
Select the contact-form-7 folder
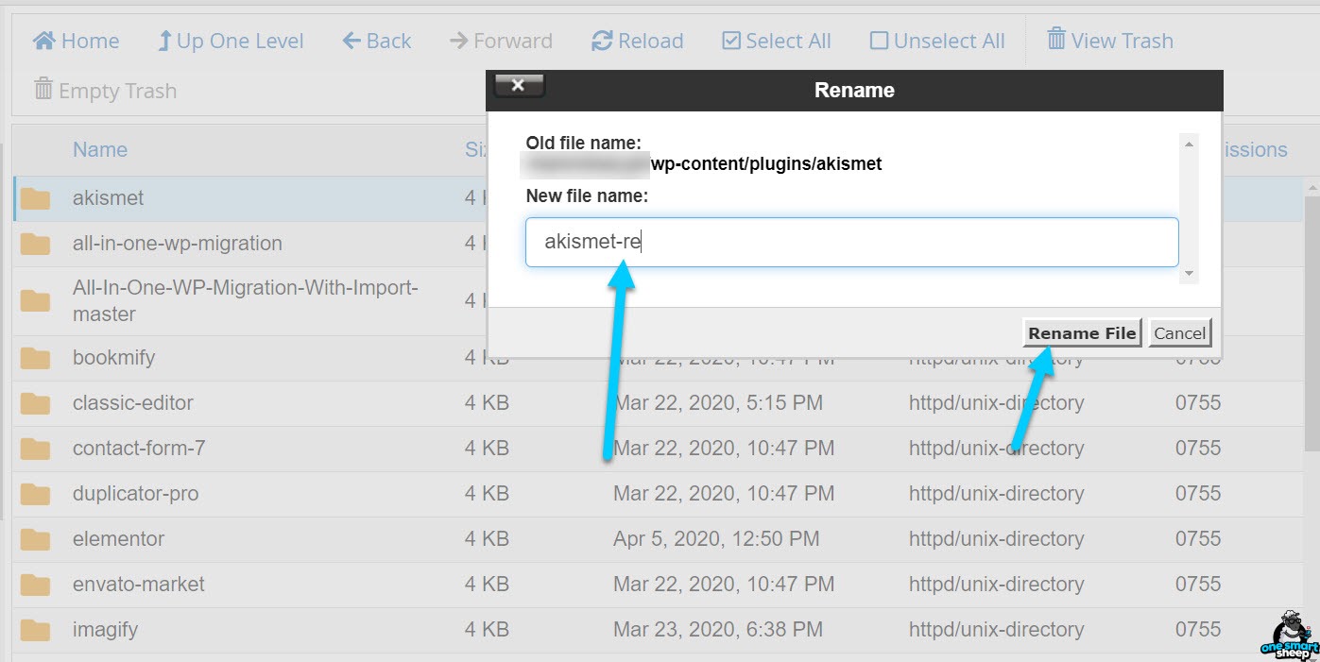[659, 449]
